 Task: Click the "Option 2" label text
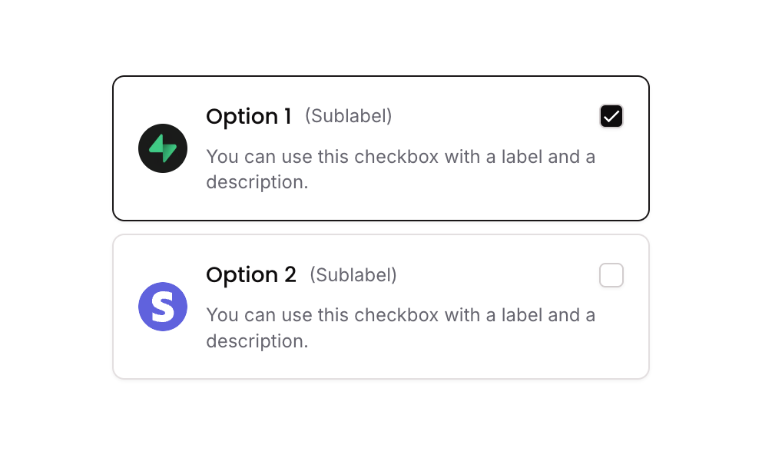coord(251,275)
